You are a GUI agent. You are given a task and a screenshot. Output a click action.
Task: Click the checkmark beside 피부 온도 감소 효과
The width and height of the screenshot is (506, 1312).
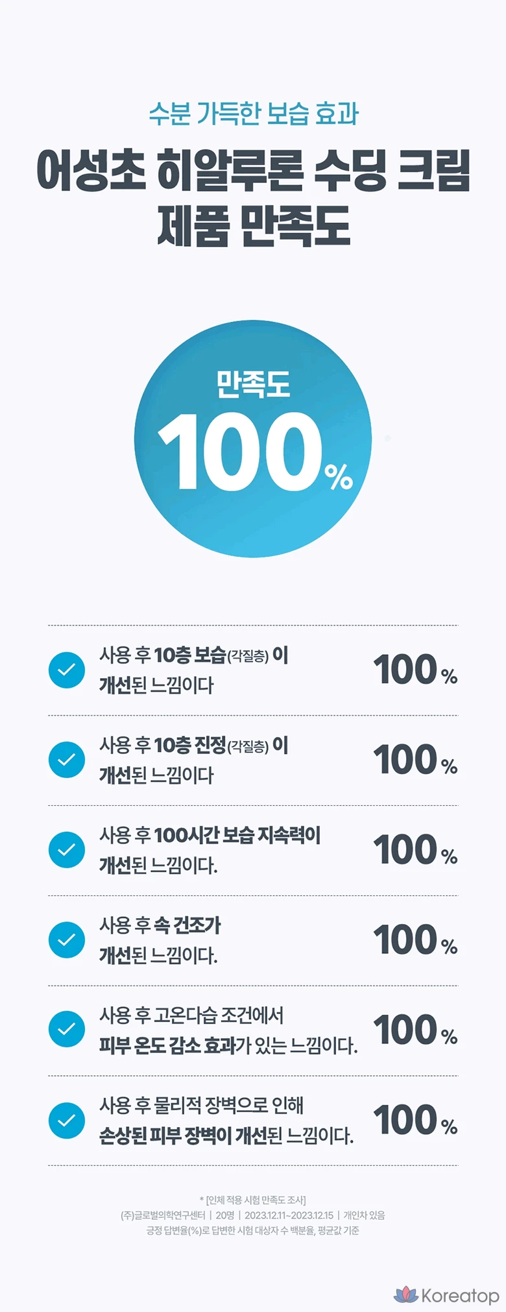tap(67, 1029)
